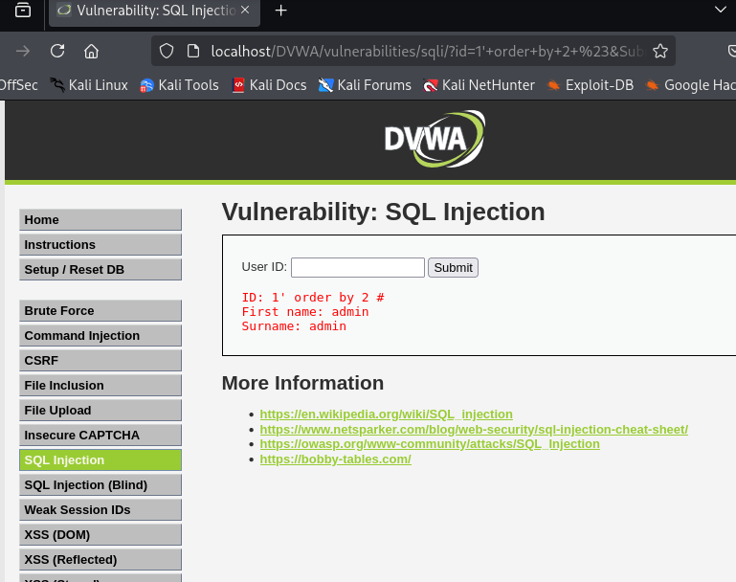The height and width of the screenshot is (582, 736).
Task: Click the address bar URL
Action: click(x=429, y=51)
